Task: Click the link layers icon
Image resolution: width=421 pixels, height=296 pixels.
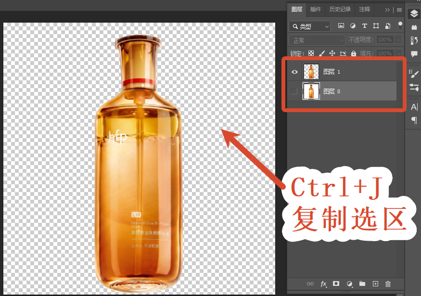Action: click(310, 283)
